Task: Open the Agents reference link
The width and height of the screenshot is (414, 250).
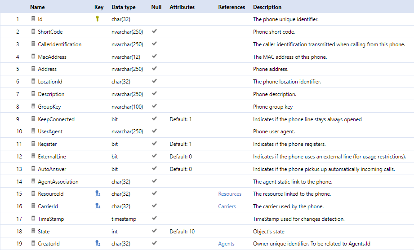Action: click(226, 244)
